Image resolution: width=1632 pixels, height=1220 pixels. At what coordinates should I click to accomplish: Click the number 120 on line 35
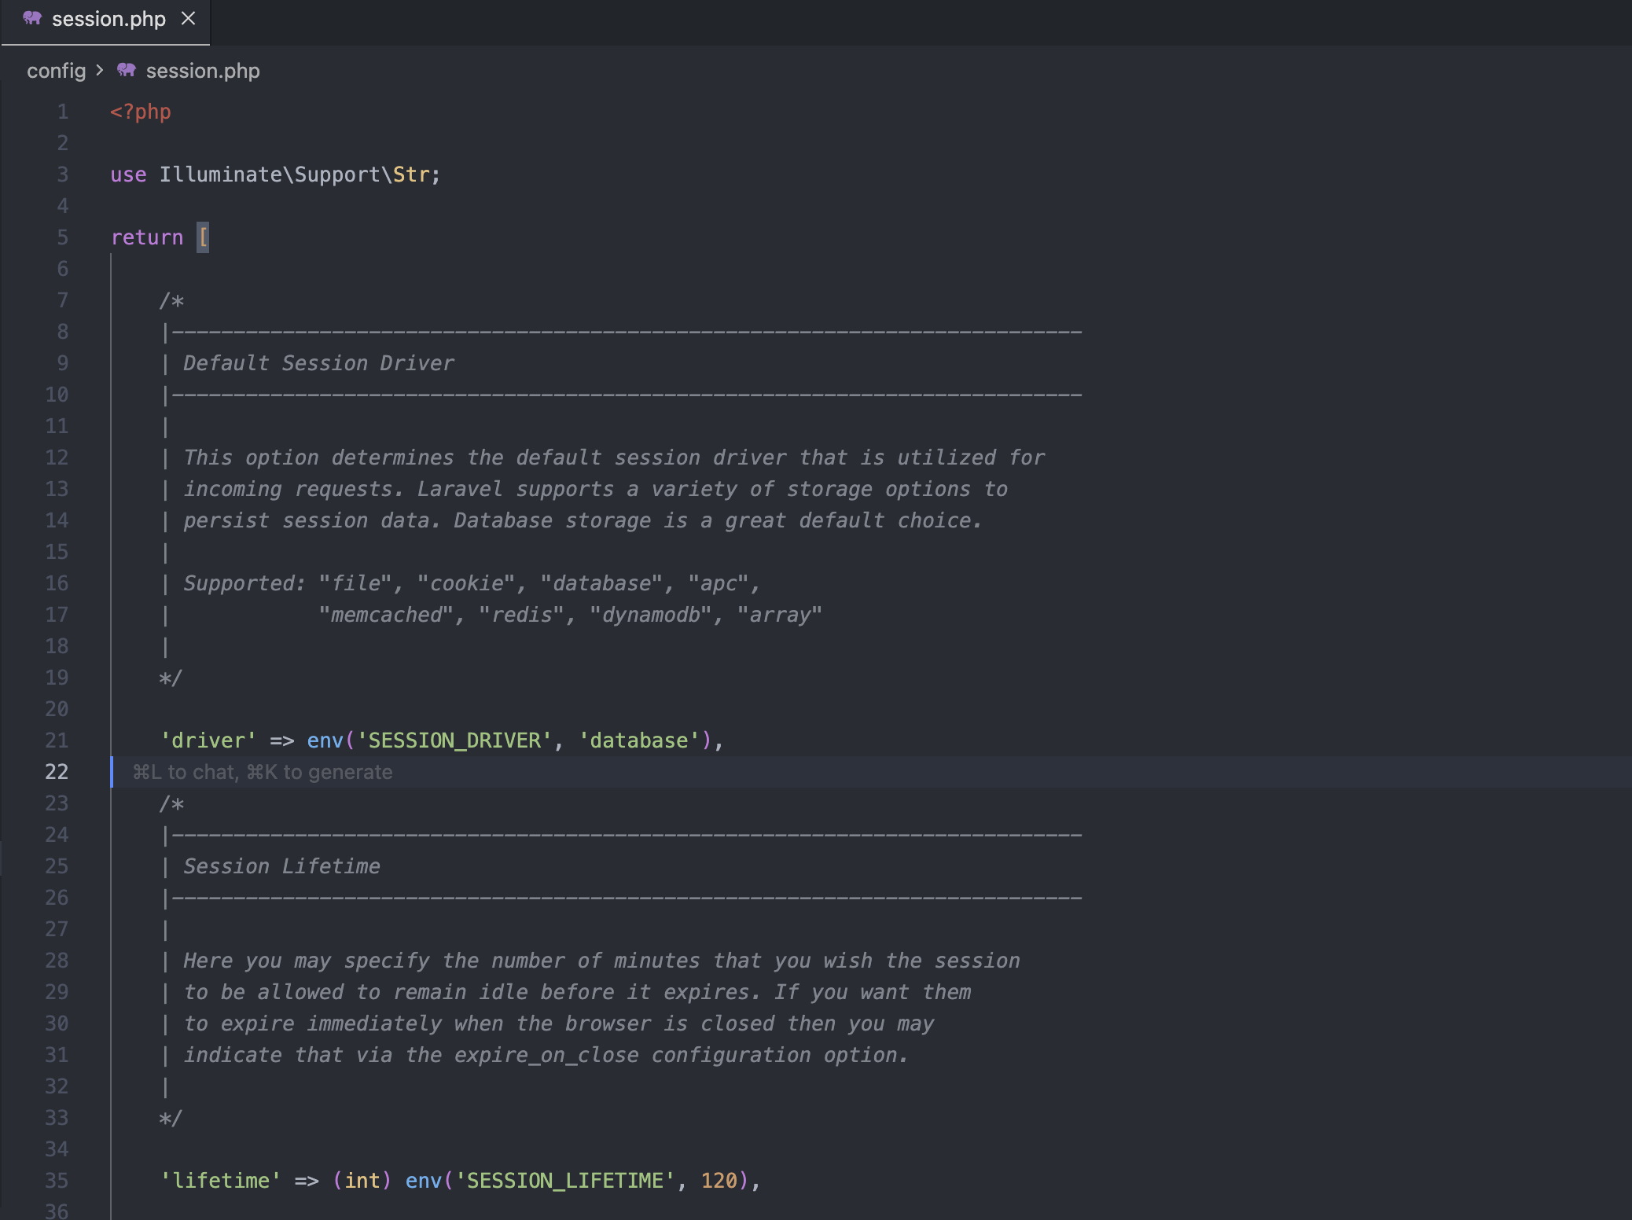click(719, 1181)
